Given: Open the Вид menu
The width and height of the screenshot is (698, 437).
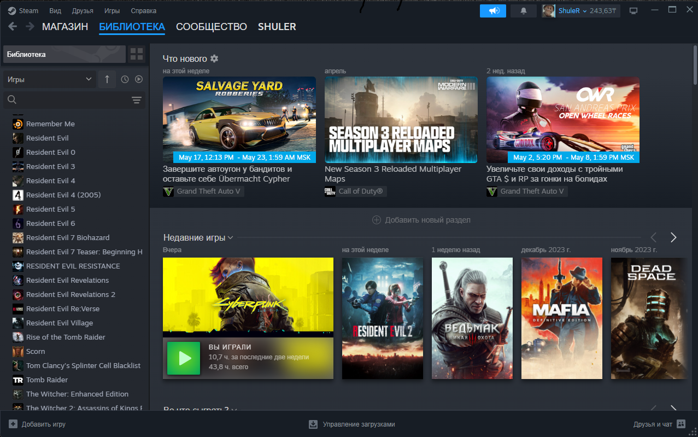Looking at the screenshot, I should click(x=55, y=10).
